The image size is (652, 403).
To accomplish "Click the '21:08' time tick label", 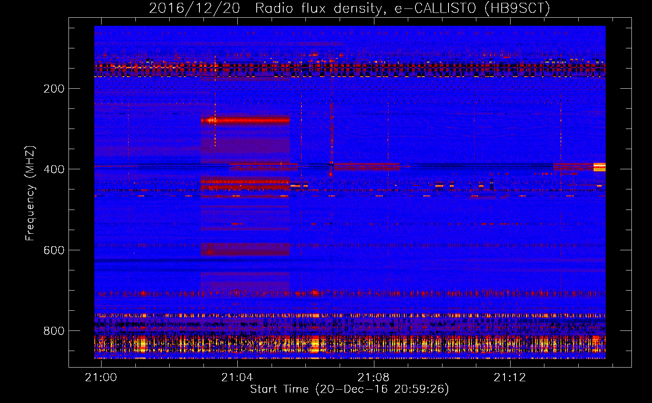I will [x=374, y=377].
